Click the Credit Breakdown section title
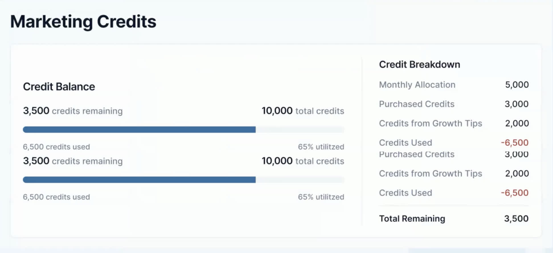This screenshot has height=253, width=553. 419,65
